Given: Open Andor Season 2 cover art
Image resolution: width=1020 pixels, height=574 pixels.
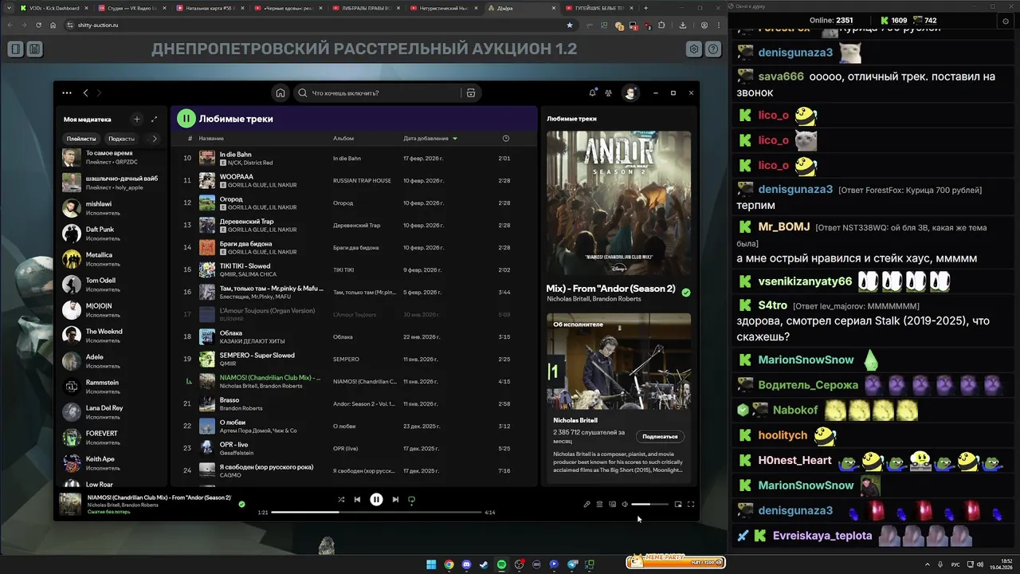Looking at the screenshot, I should [618, 202].
